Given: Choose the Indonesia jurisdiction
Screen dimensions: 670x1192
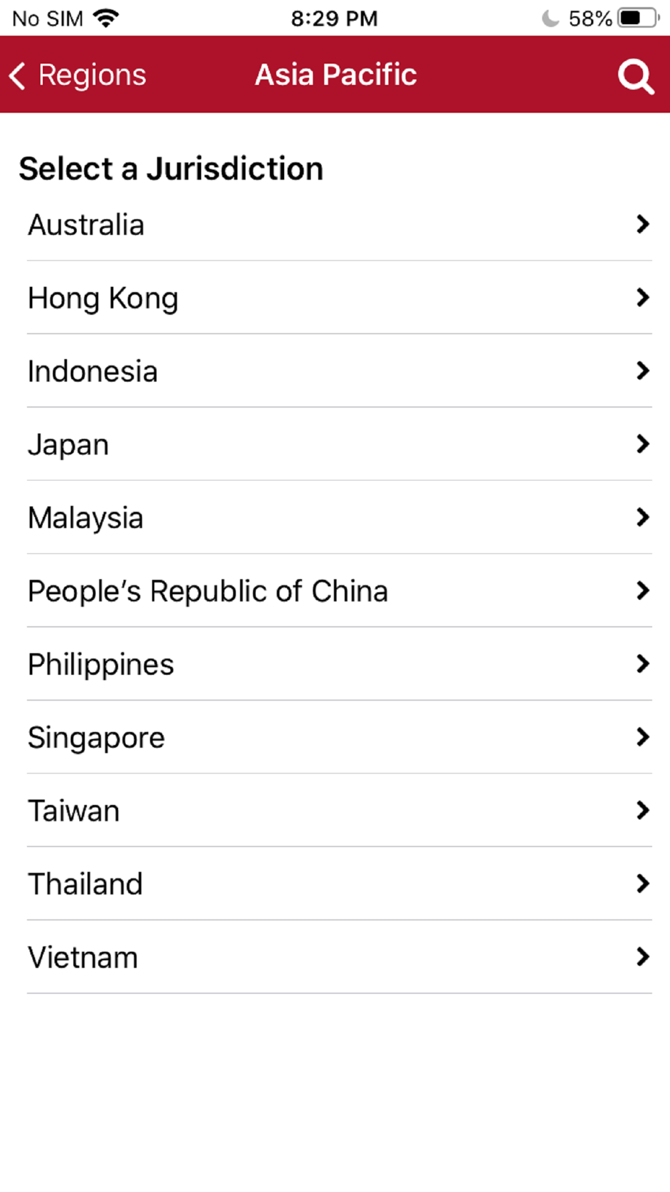Looking at the screenshot, I should pyautogui.click(x=93, y=371).
